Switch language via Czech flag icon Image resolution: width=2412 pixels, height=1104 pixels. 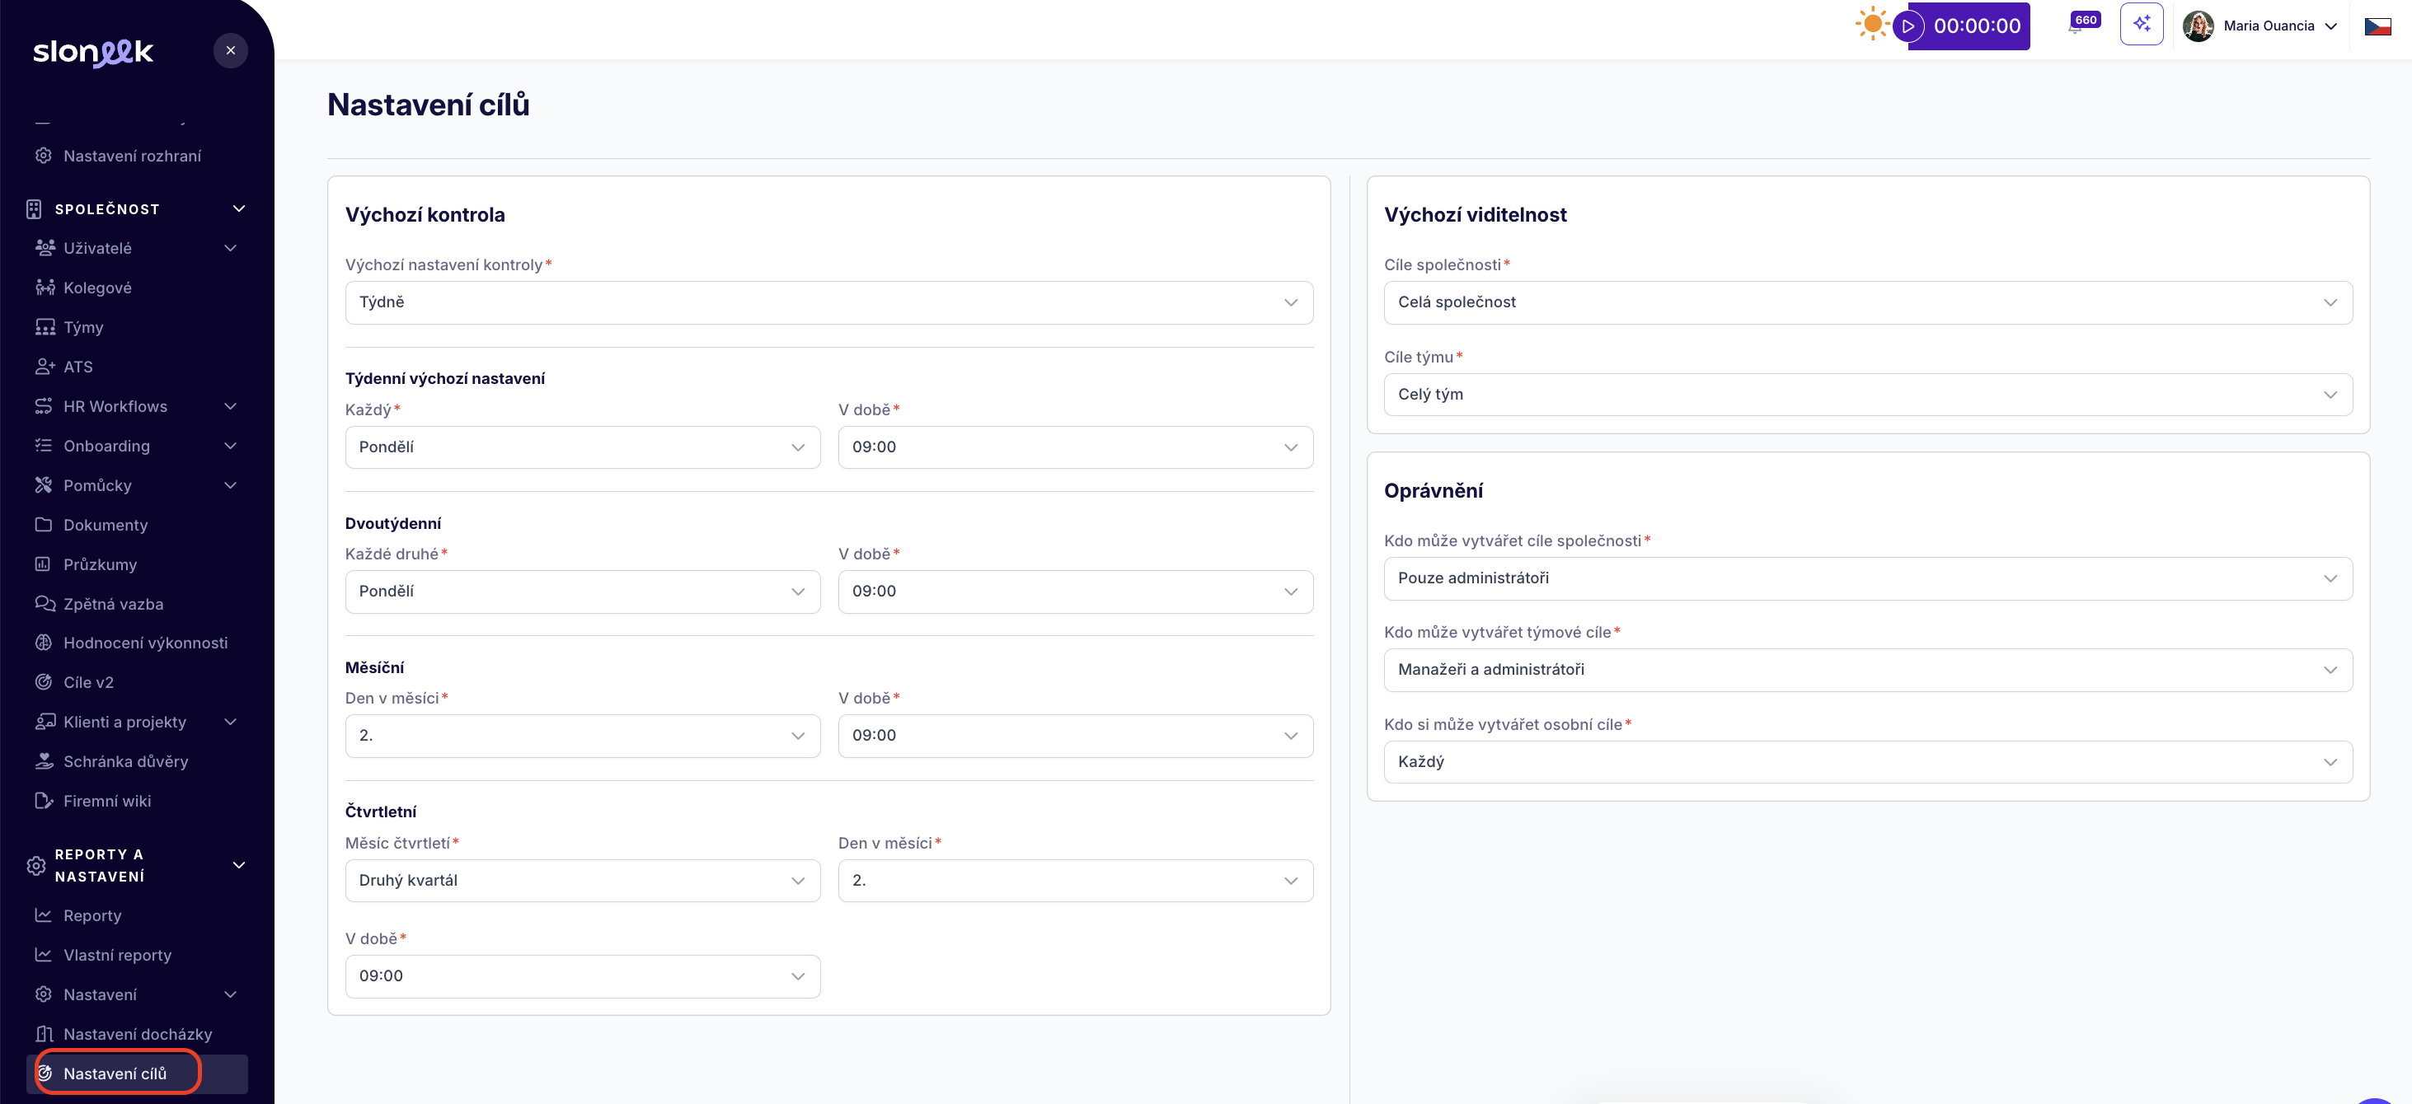coord(2377,26)
